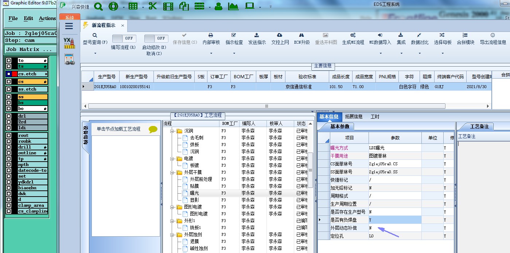Viewport: 510px width, 253px height.
Task: Click the Job Matrix button
Action: (31, 49)
